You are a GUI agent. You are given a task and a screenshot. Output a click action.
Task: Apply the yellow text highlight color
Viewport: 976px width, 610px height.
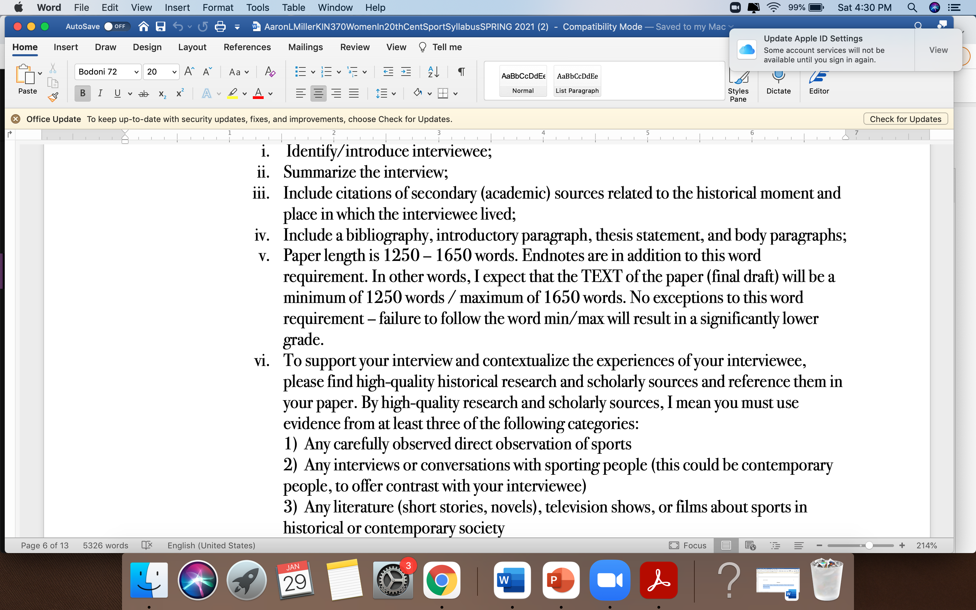pyautogui.click(x=232, y=94)
